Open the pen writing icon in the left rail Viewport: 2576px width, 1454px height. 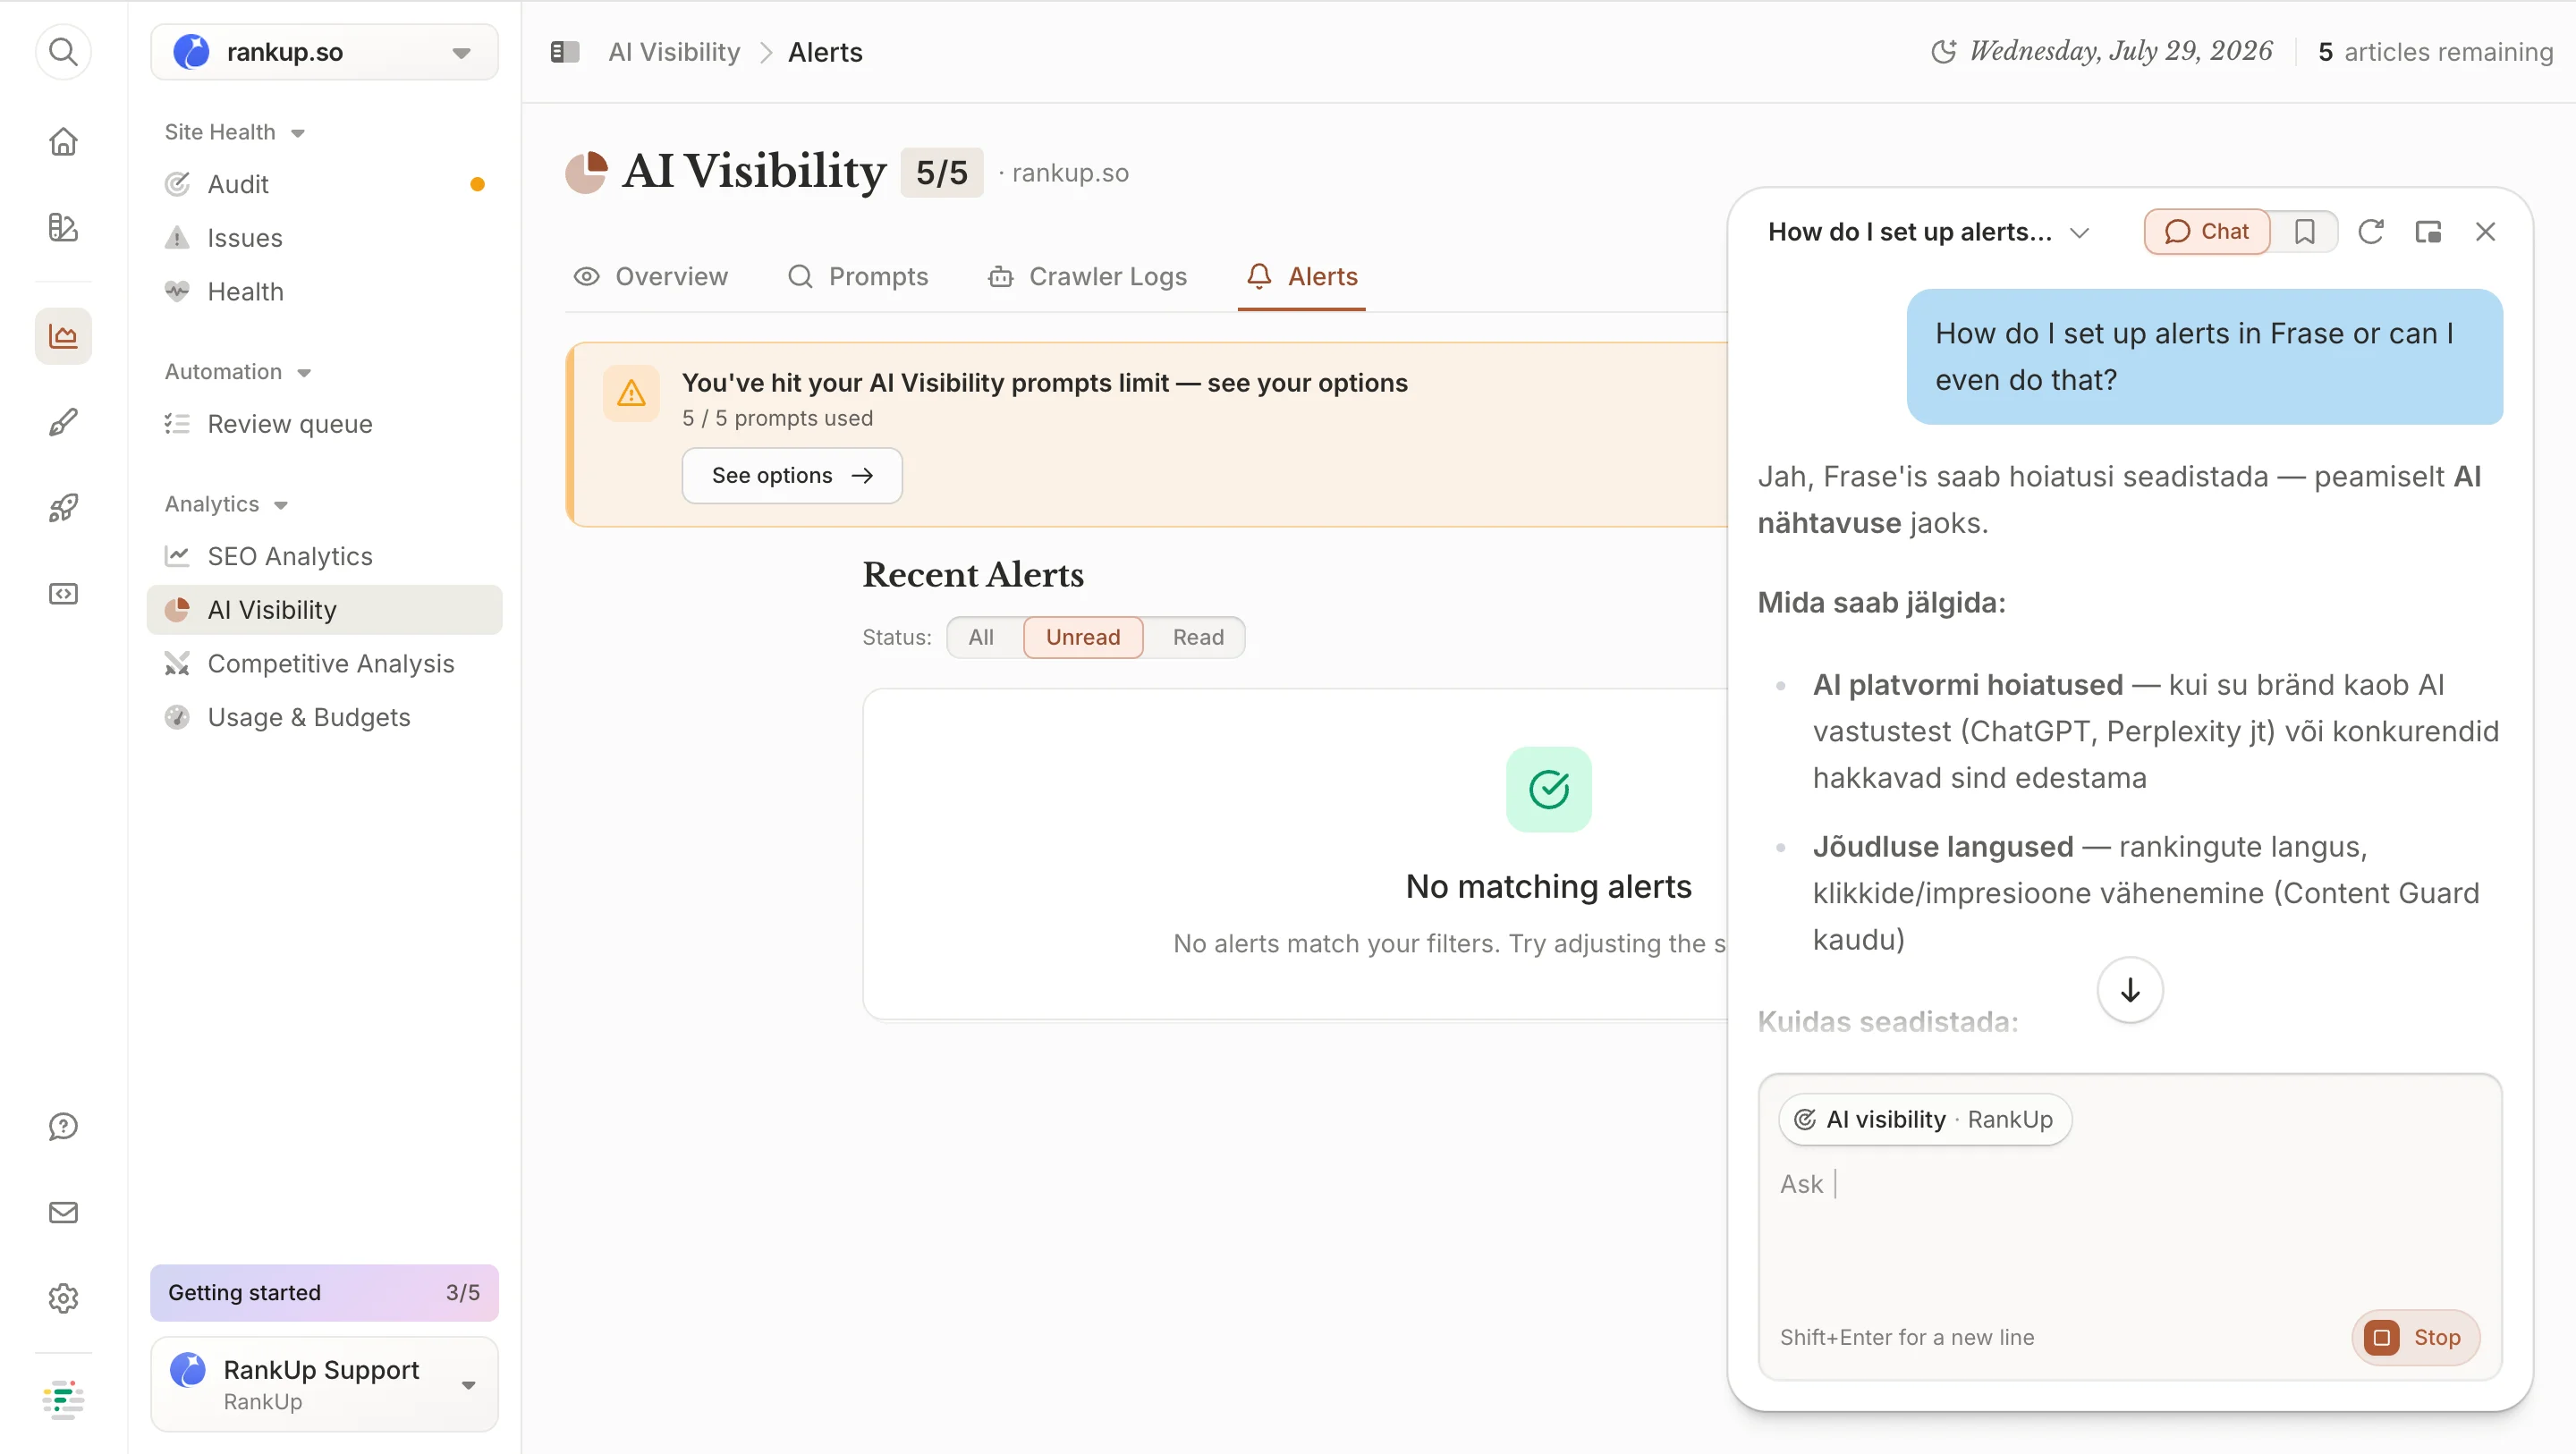point(63,422)
